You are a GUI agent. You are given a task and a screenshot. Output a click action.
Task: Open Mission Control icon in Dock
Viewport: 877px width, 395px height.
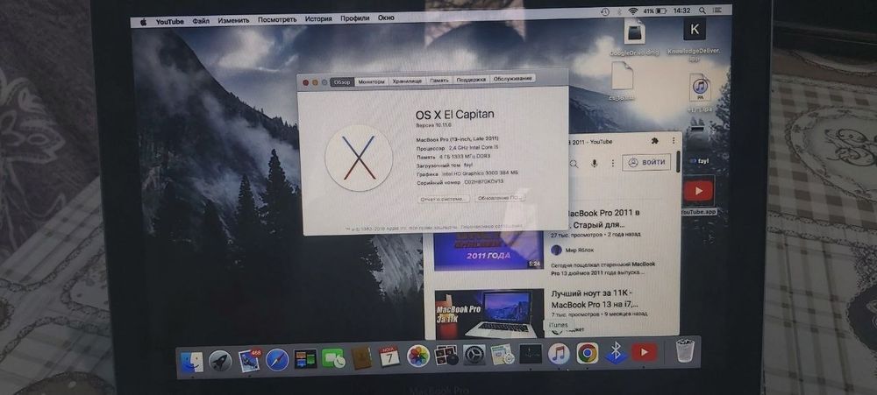click(305, 359)
